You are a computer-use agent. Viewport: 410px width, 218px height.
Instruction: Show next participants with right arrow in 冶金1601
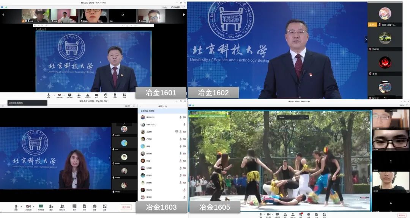point(184,15)
